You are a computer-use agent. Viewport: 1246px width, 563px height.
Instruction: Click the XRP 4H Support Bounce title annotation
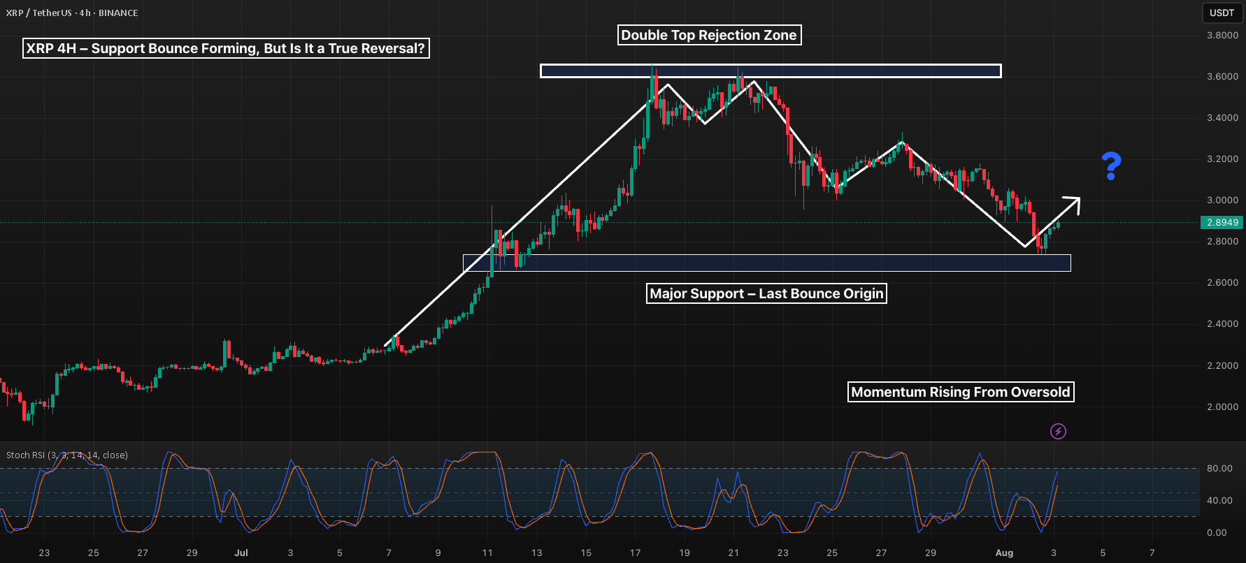click(x=226, y=48)
